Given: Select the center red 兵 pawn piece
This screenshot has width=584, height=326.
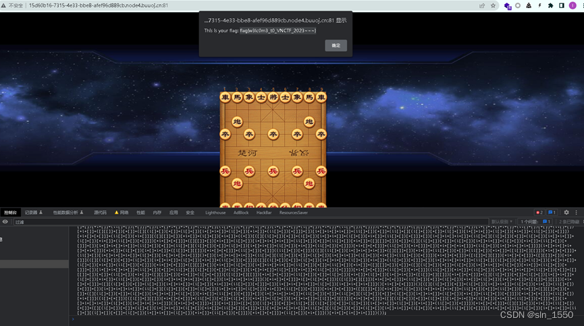Looking at the screenshot, I should [273, 171].
